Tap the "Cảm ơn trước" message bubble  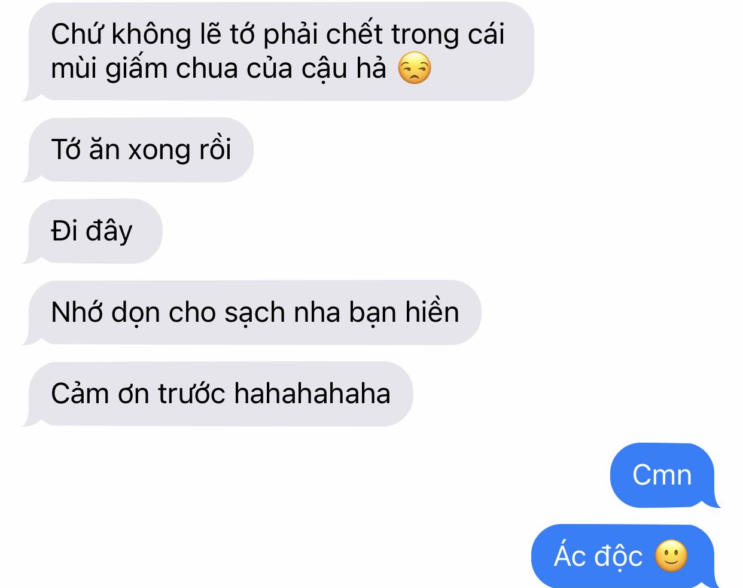tap(218, 394)
